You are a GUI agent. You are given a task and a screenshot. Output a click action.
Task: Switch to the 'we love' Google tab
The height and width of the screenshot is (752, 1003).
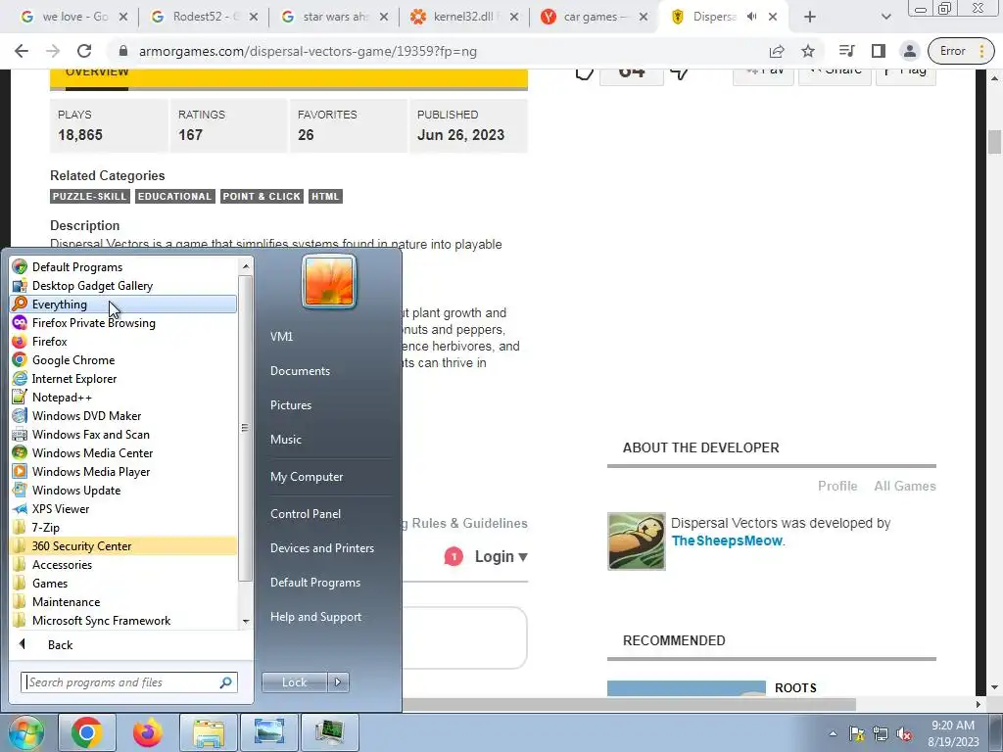[74, 17]
